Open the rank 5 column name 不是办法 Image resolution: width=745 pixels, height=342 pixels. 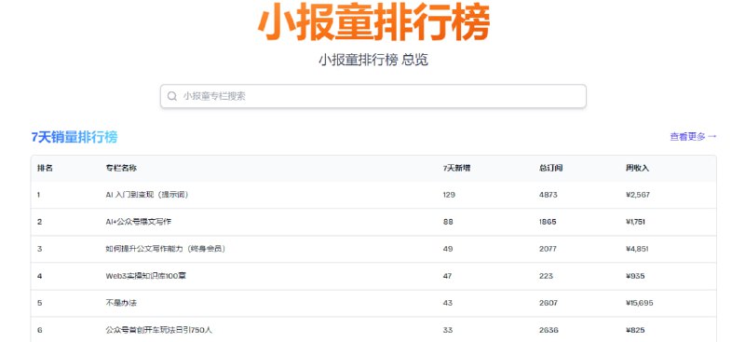pyautogui.click(x=121, y=303)
